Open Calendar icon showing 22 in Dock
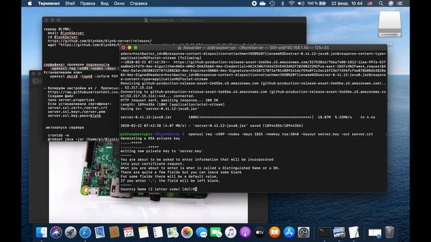The height and width of the screenshot is (242, 431). tap(129, 233)
